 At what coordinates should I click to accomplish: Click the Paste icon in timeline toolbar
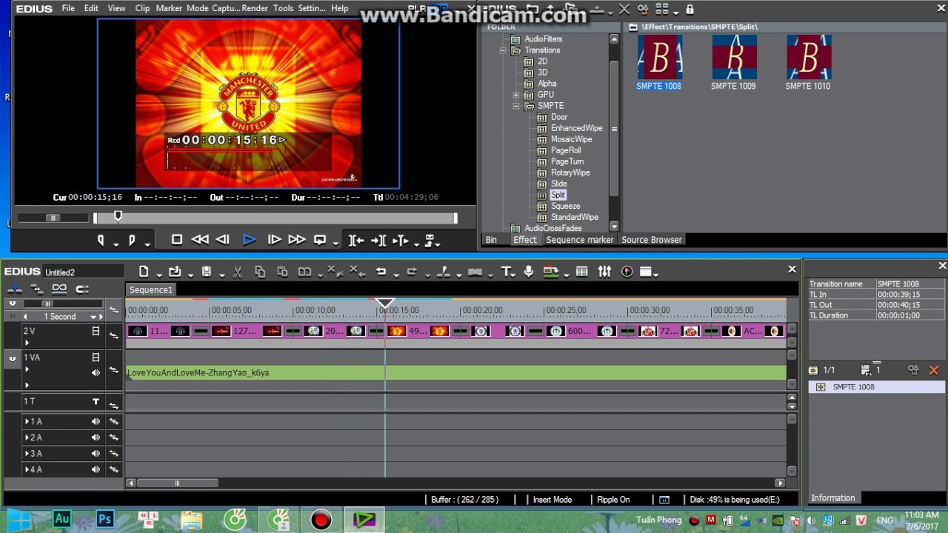tap(282, 272)
